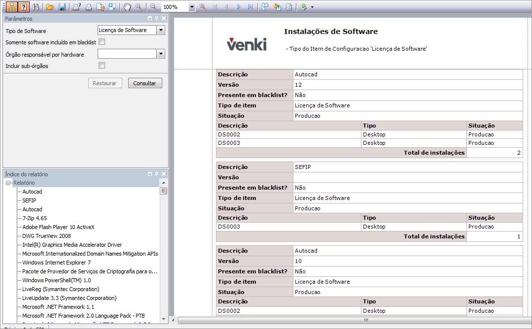
Task: Pin the Índice do relatório panel
Action: [156, 174]
